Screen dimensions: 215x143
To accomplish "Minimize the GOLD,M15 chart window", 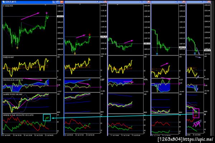I will [54, 2].
